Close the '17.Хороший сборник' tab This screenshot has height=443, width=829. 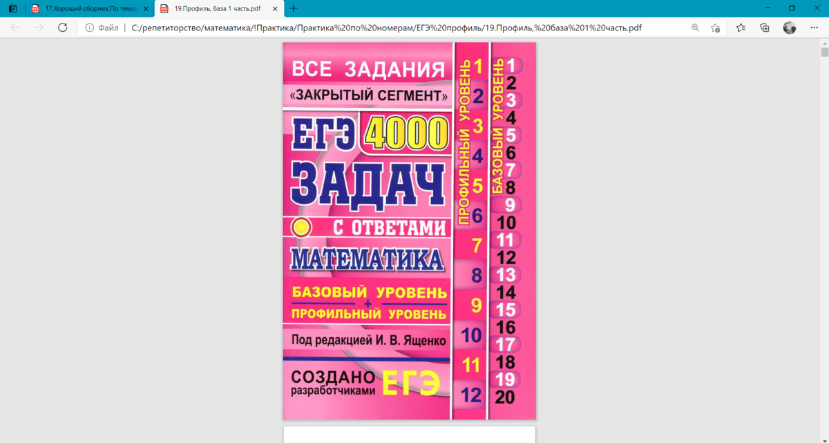click(146, 9)
